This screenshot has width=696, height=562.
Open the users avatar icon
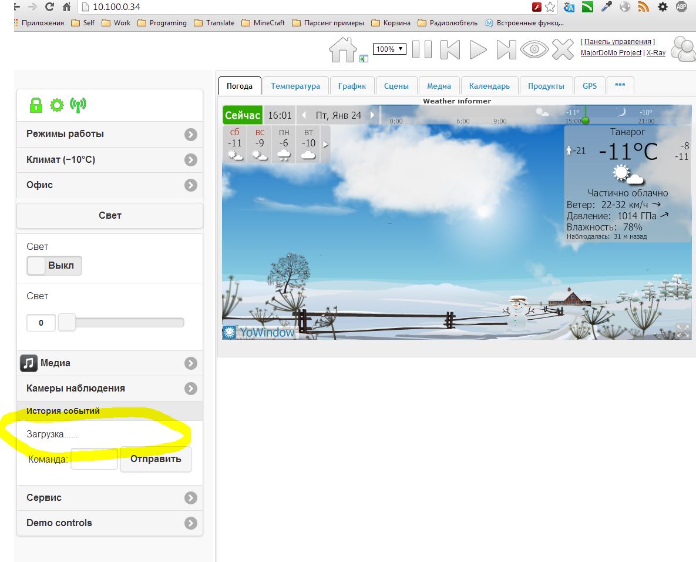pos(683,49)
